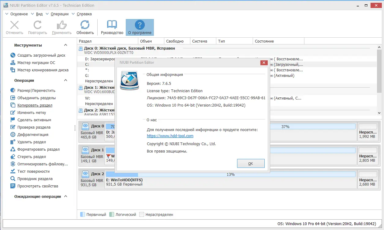This screenshot has width=384, height=230.
Task: Collapse the Инструменты section
Action: point(65,45)
